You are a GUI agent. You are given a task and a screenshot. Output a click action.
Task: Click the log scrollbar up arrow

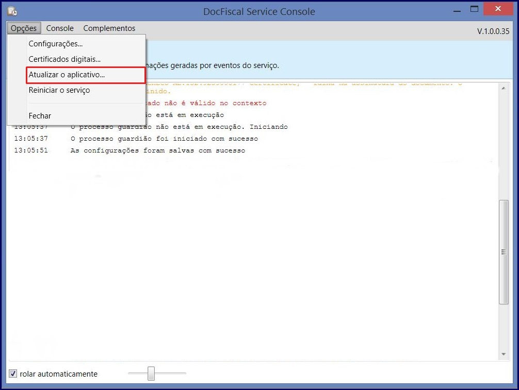click(x=504, y=88)
